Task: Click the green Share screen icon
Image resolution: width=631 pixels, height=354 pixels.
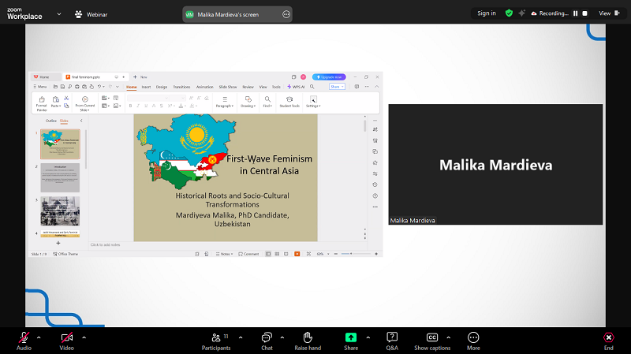Action: pyautogui.click(x=351, y=337)
